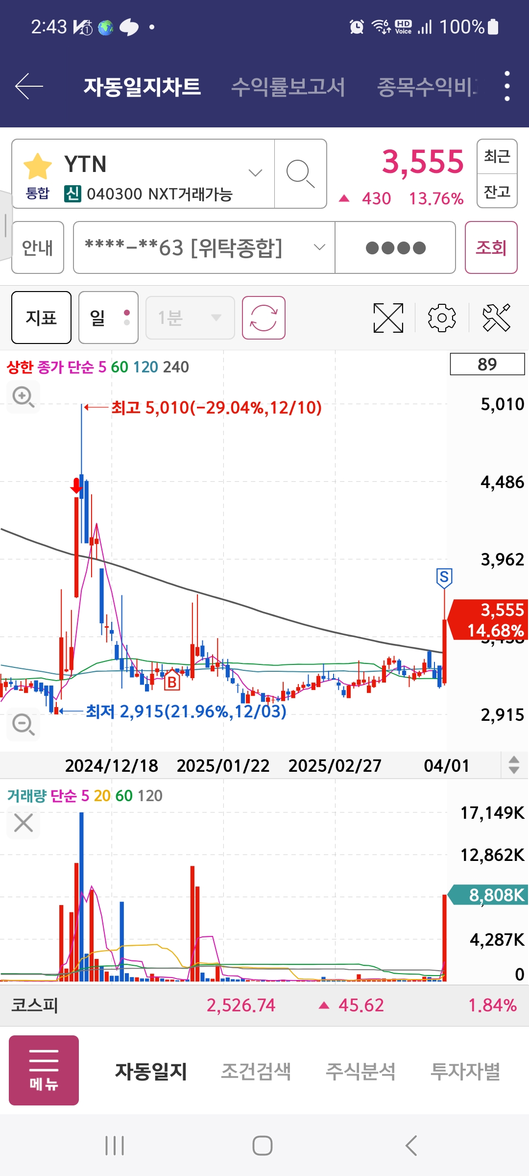The width and height of the screenshot is (529, 1176).
Task: Open the hamburger 메뉴 button
Action: (x=44, y=1070)
